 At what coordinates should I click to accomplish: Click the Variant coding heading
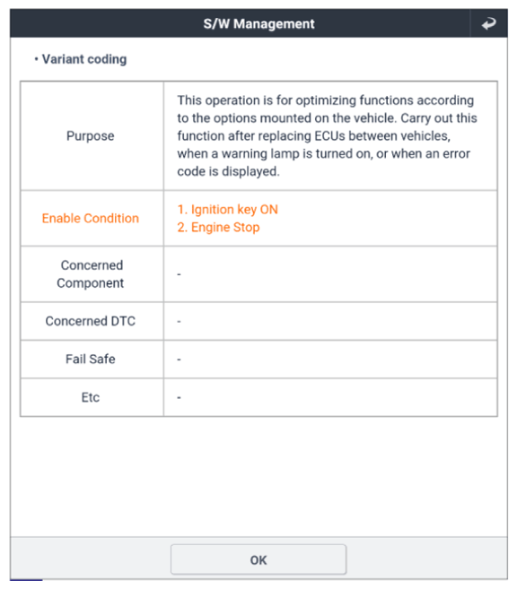(x=84, y=59)
